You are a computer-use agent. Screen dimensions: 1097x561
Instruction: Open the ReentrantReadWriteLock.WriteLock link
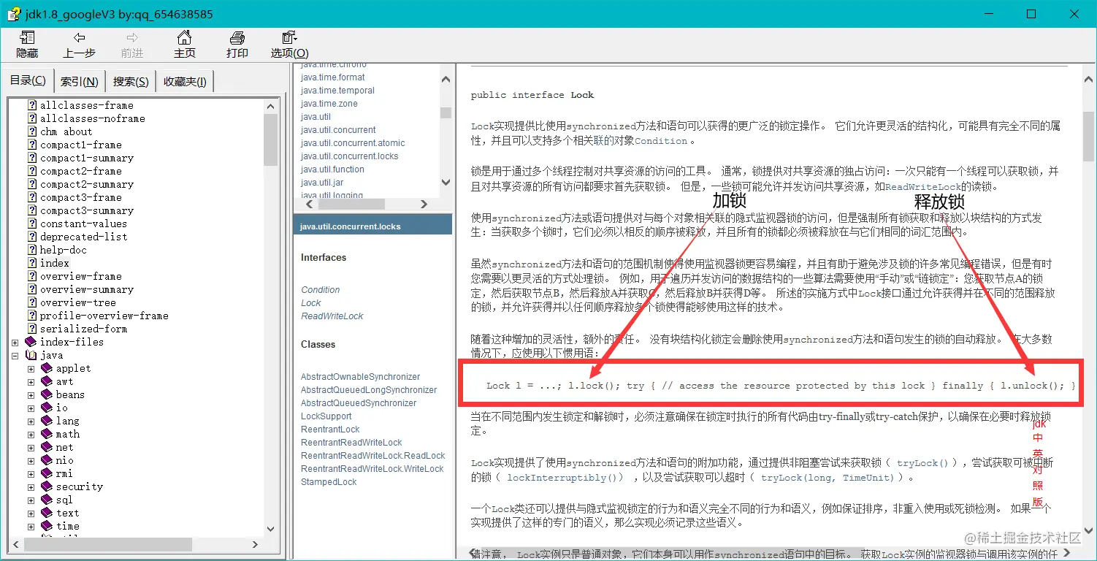click(x=372, y=469)
